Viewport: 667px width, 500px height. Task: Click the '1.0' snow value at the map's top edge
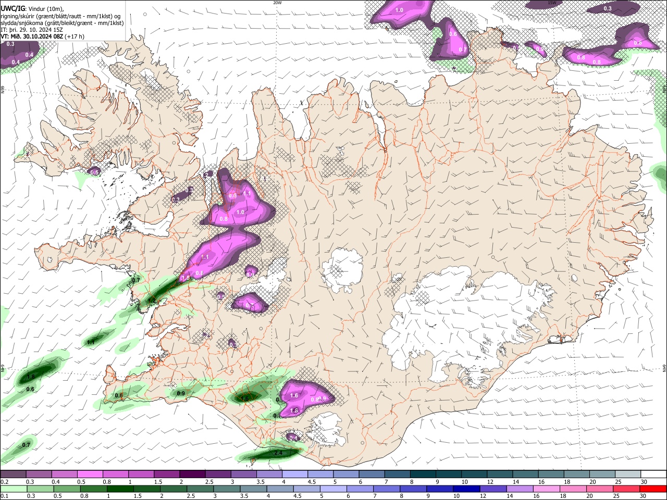(x=400, y=10)
